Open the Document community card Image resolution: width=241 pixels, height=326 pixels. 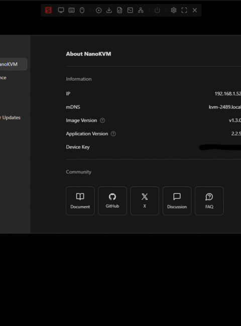tap(80, 201)
